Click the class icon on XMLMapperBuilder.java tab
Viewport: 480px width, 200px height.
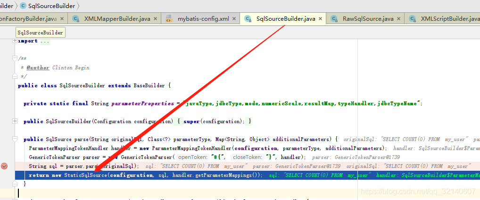pyautogui.click(x=75, y=19)
